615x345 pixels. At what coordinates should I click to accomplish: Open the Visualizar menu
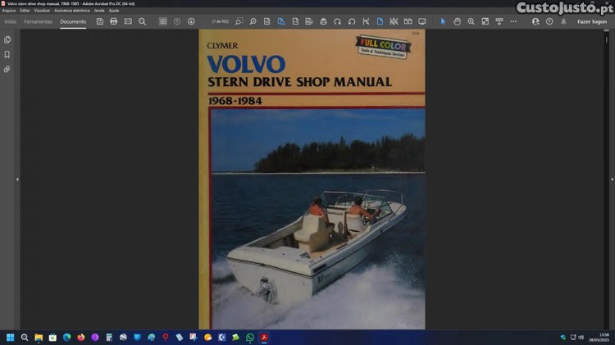click(42, 10)
